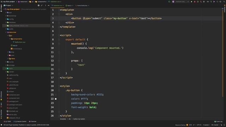
Task: Open the TODO tool window tab
Action: 7,121
